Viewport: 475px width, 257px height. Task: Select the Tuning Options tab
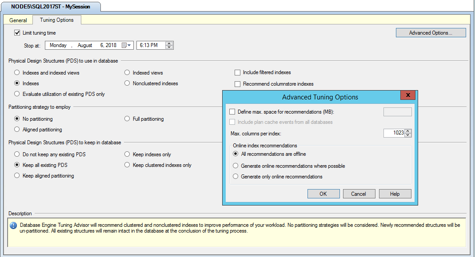tap(56, 20)
